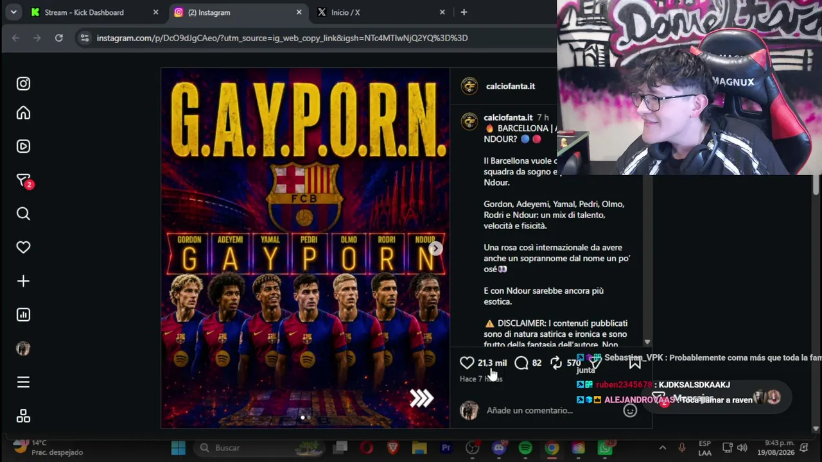822x462 pixels.
Task: Open the 82 comments count
Action: click(537, 363)
